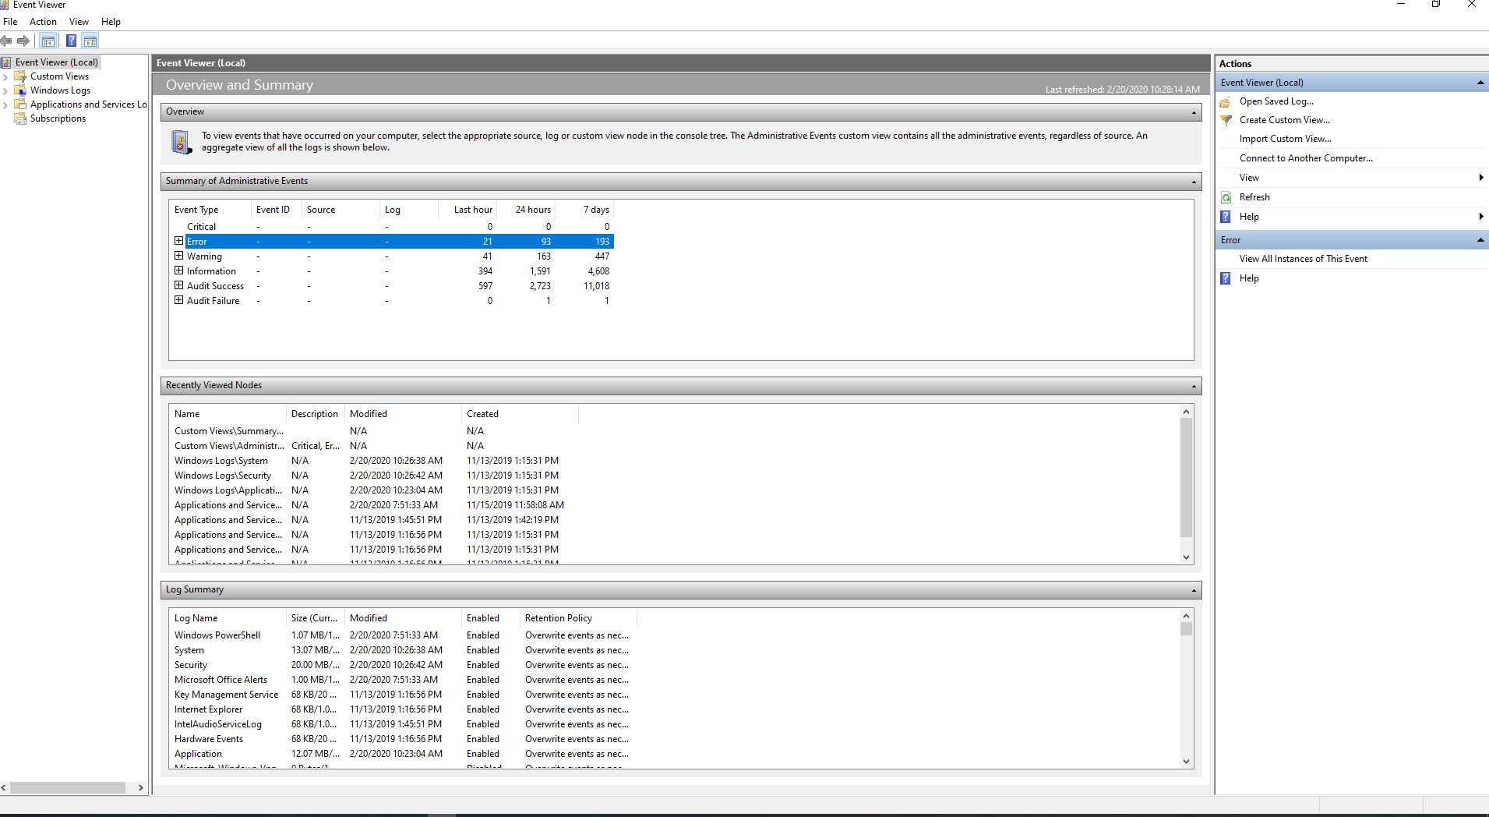Click the Help icon under Error actions
The image size is (1489, 817).
click(1226, 278)
